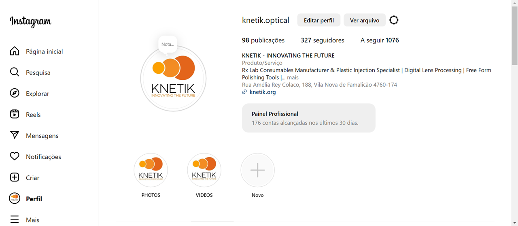Image resolution: width=518 pixels, height=226 pixels.
Task: Expand the Mais hamburger menu
Action: [15, 220]
